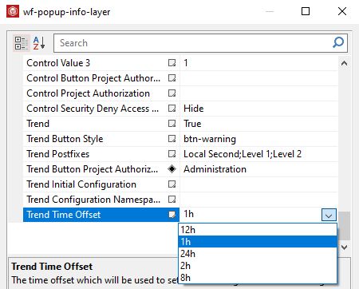Select the Trend property label
This screenshot has width=359, height=289.
coord(38,124)
